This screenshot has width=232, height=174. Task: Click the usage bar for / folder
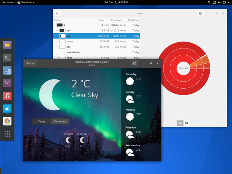60,25
